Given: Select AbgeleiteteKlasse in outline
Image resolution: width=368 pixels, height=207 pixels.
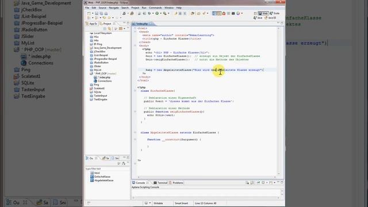Looking at the screenshot, I should click(x=102, y=181).
